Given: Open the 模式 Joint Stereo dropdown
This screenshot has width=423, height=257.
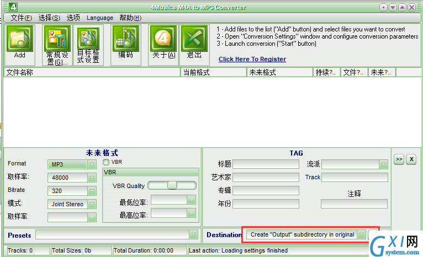Looking at the screenshot, I should coord(92,204).
